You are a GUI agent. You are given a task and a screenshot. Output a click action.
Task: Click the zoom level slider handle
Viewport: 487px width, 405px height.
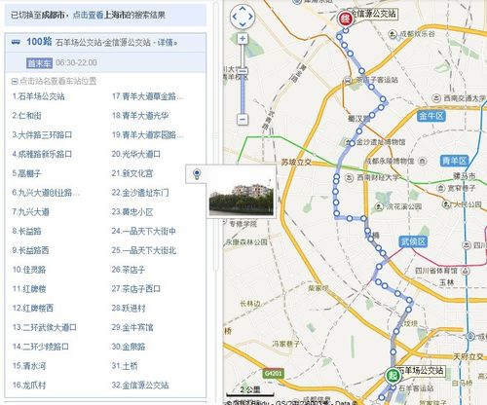243,71
